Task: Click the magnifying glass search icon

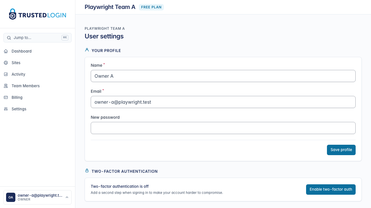Action: tap(9, 38)
